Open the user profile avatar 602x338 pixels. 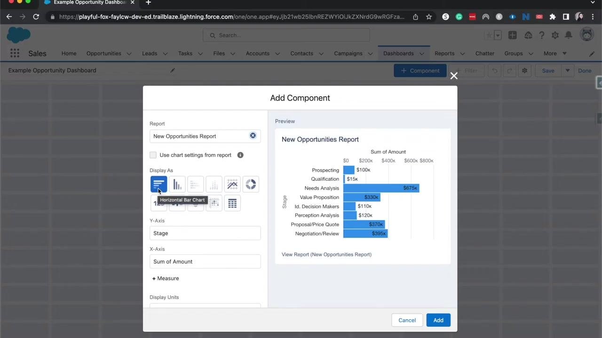[586, 35]
